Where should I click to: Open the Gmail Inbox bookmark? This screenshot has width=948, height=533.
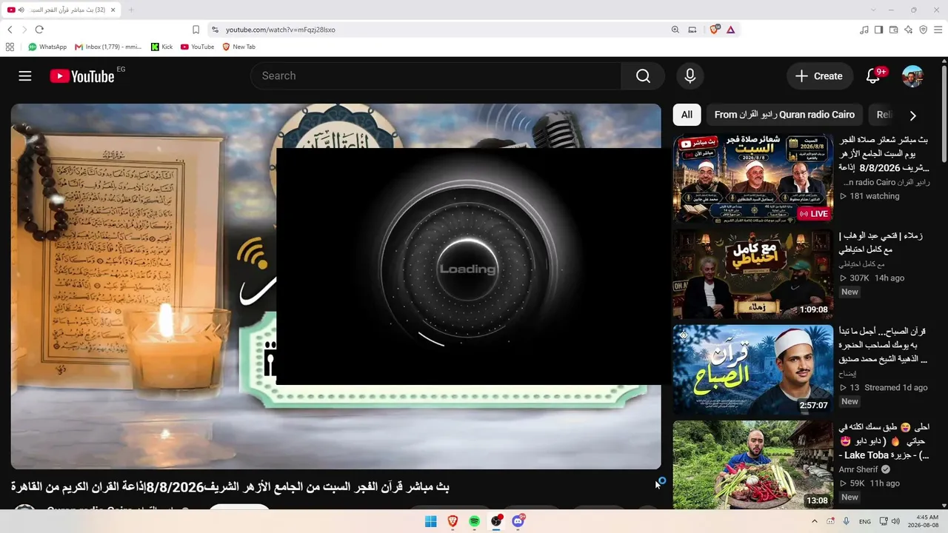(x=108, y=47)
